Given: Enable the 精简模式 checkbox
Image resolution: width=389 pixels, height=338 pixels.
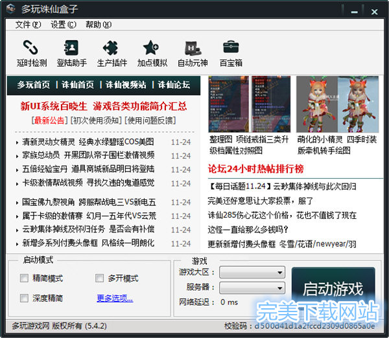Looking at the screenshot, I should (x=24, y=278).
